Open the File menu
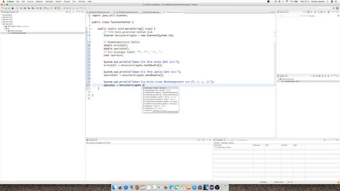Image resolution: width=340 pixels, height=191 pixels. tap(18, 1)
